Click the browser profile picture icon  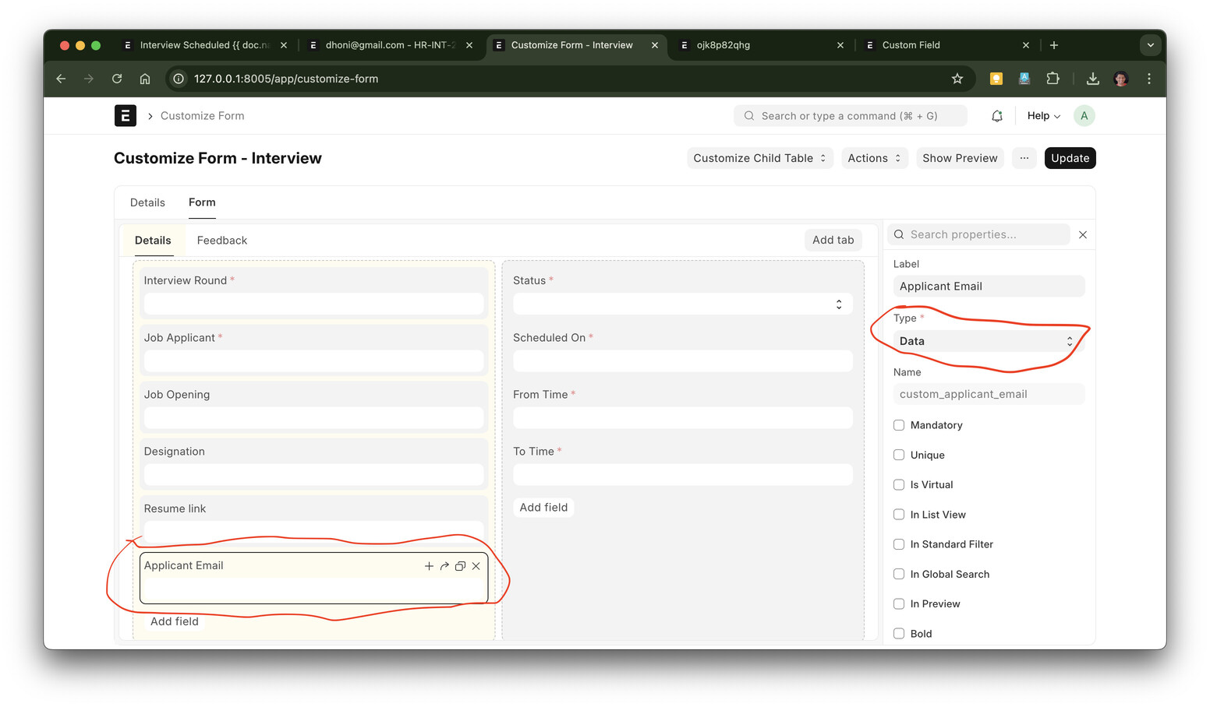pos(1121,79)
